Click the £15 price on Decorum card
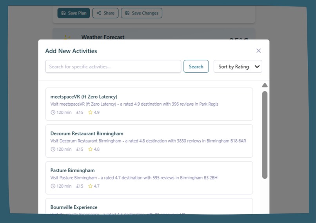 (80, 149)
